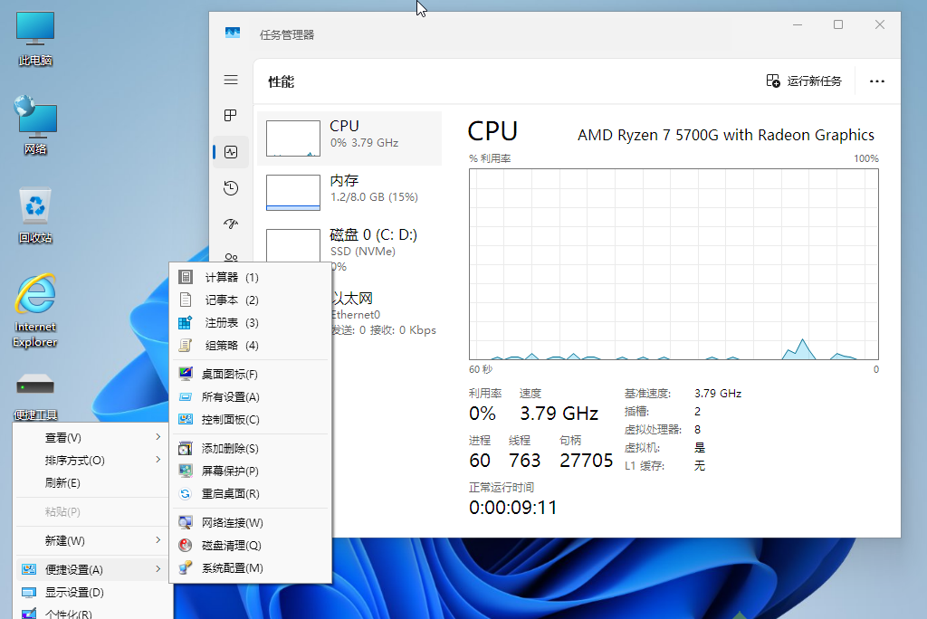Click the 运行新任务 button
Screen dimensions: 927x619
[804, 81]
